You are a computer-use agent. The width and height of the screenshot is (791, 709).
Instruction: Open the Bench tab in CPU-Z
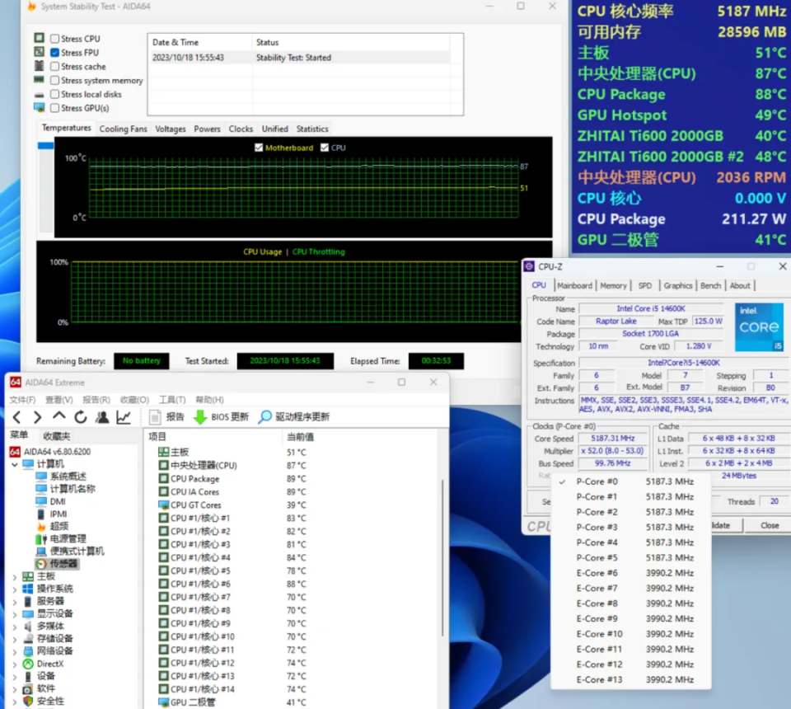point(710,285)
